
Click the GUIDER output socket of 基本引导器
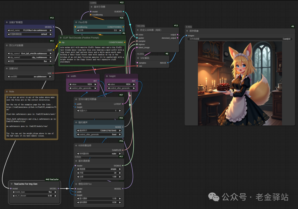[123, 12]
